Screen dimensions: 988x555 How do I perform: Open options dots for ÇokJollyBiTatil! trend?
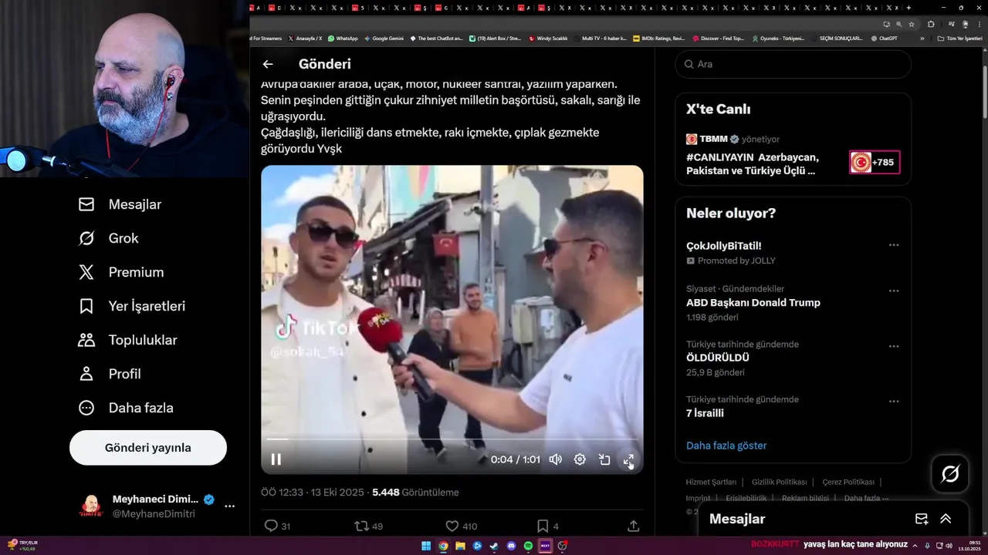pos(893,245)
